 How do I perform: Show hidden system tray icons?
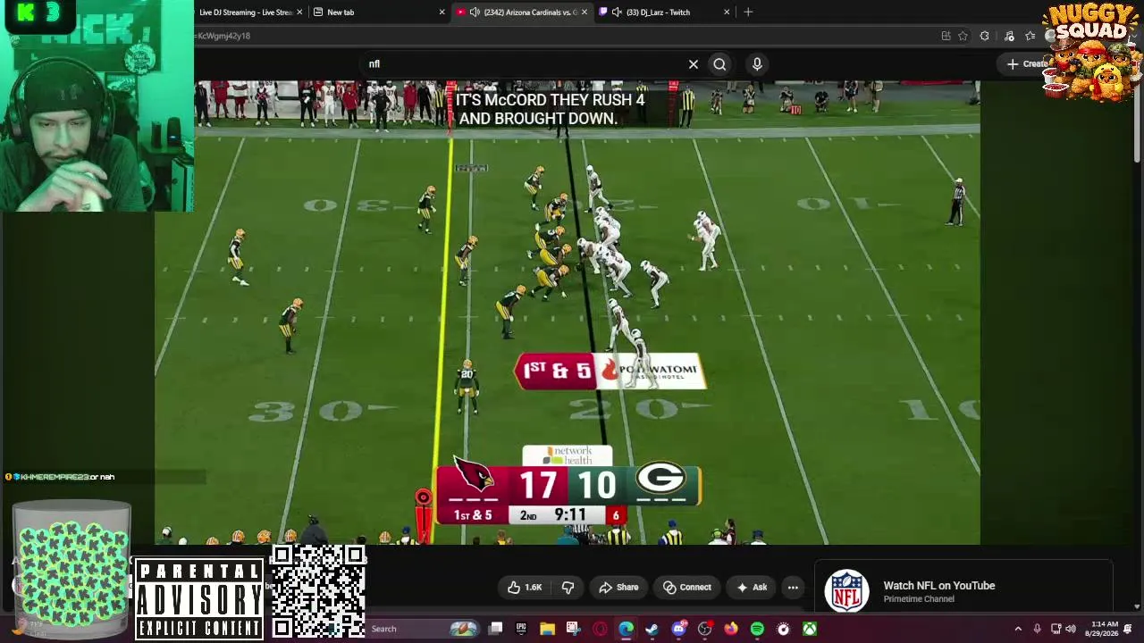1018,629
